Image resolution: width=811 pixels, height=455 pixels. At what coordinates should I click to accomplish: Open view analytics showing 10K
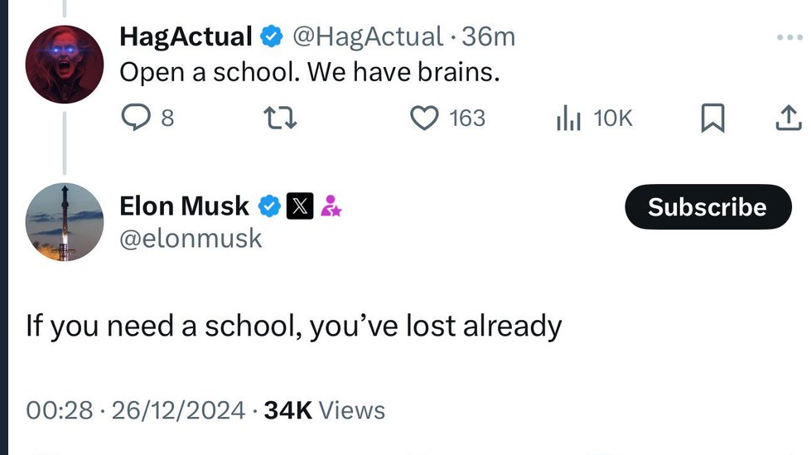tap(568, 119)
